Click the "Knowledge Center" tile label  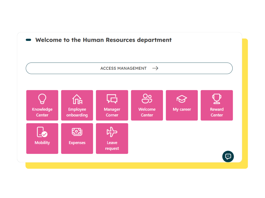click(x=42, y=112)
